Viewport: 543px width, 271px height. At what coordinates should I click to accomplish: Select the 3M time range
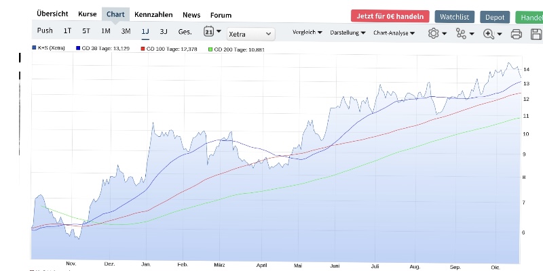[126, 31]
